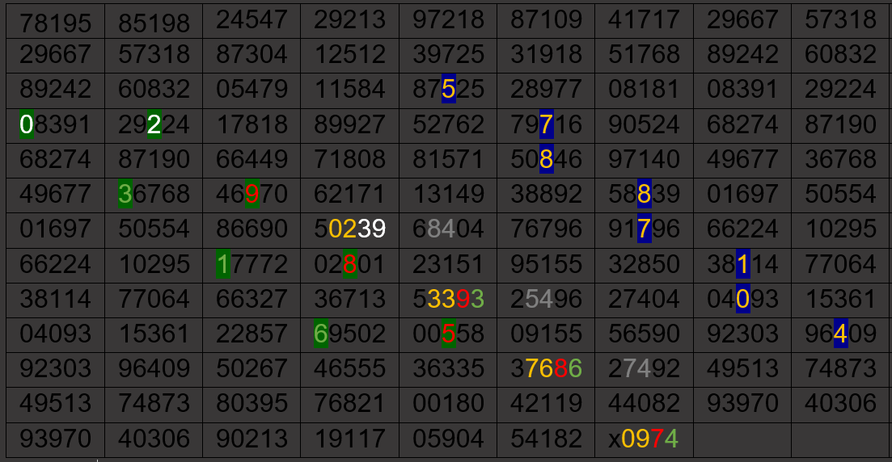The image size is (892, 462).
Task: Select cell 02801 with red 8
Action: tap(350, 264)
